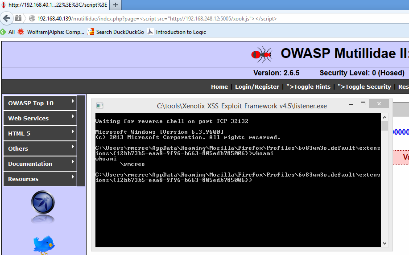Click the green All bookmark icon
This screenshot has width=409, height=255.
pyautogui.click(x=3, y=32)
